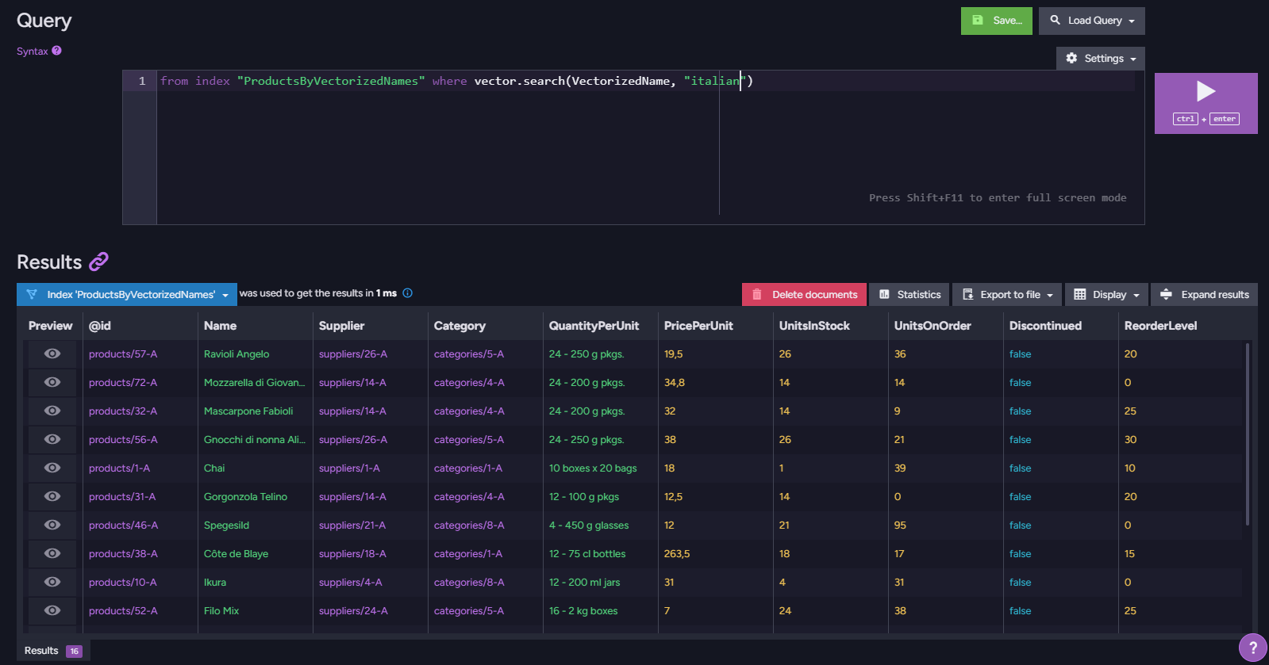The image size is (1269, 665).
Task: Preview the Chai document eye icon
Action: pyautogui.click(x=52, y=468)
